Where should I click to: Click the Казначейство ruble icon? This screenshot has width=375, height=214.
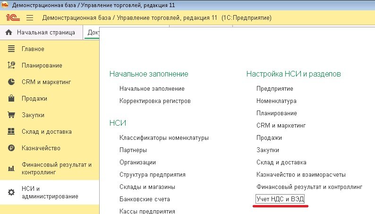(11, 148)
